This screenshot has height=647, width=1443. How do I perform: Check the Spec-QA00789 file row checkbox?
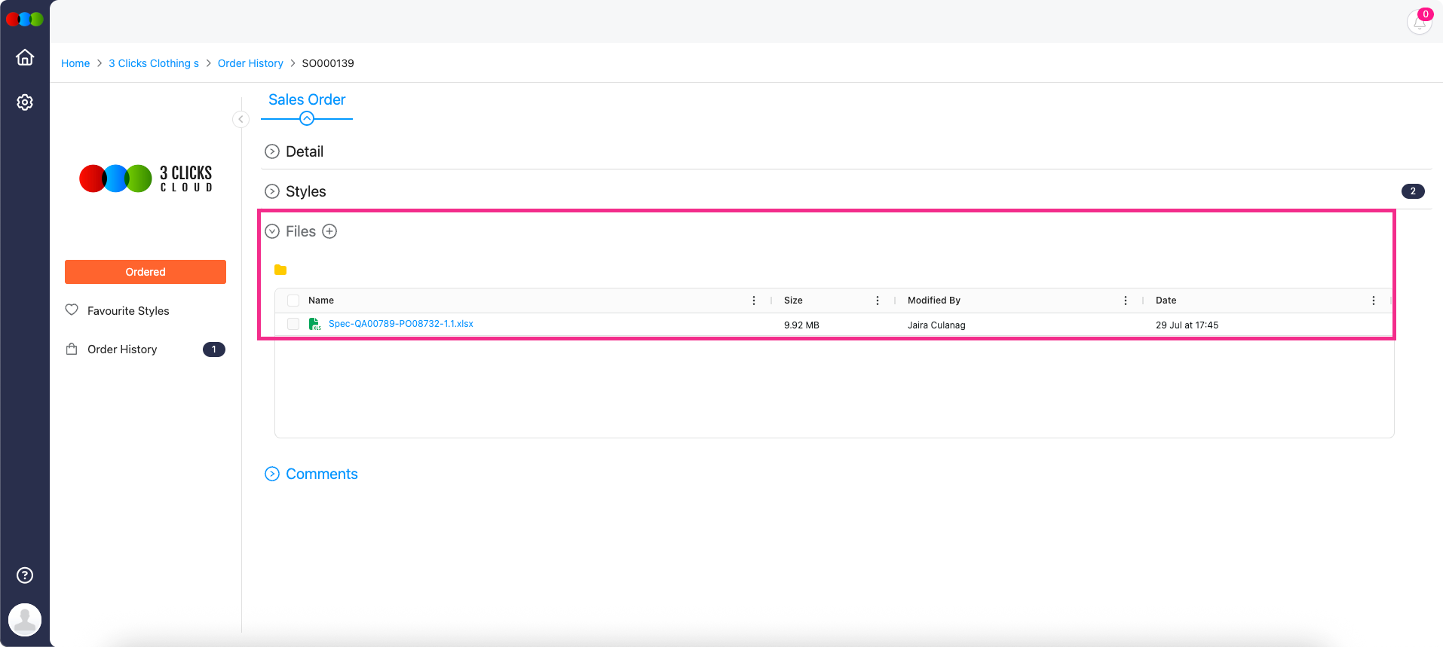coord(293,324)
